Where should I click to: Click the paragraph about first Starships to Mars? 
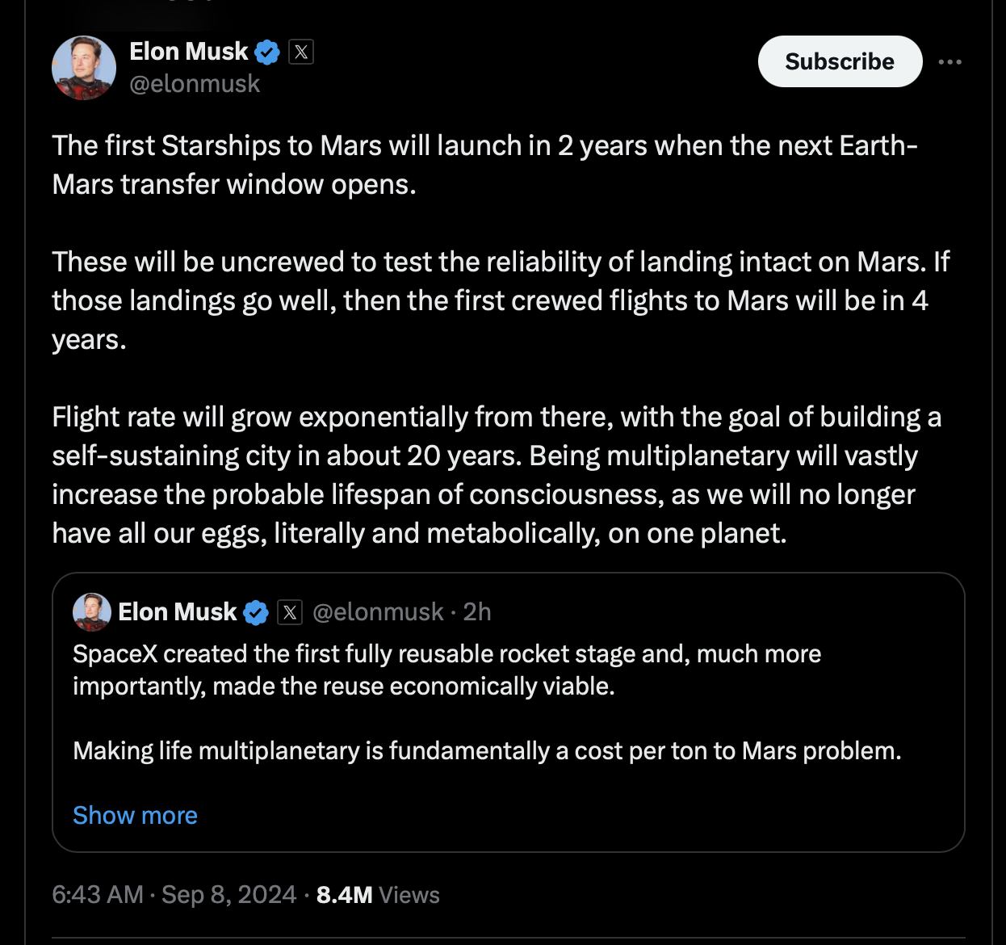484,165
